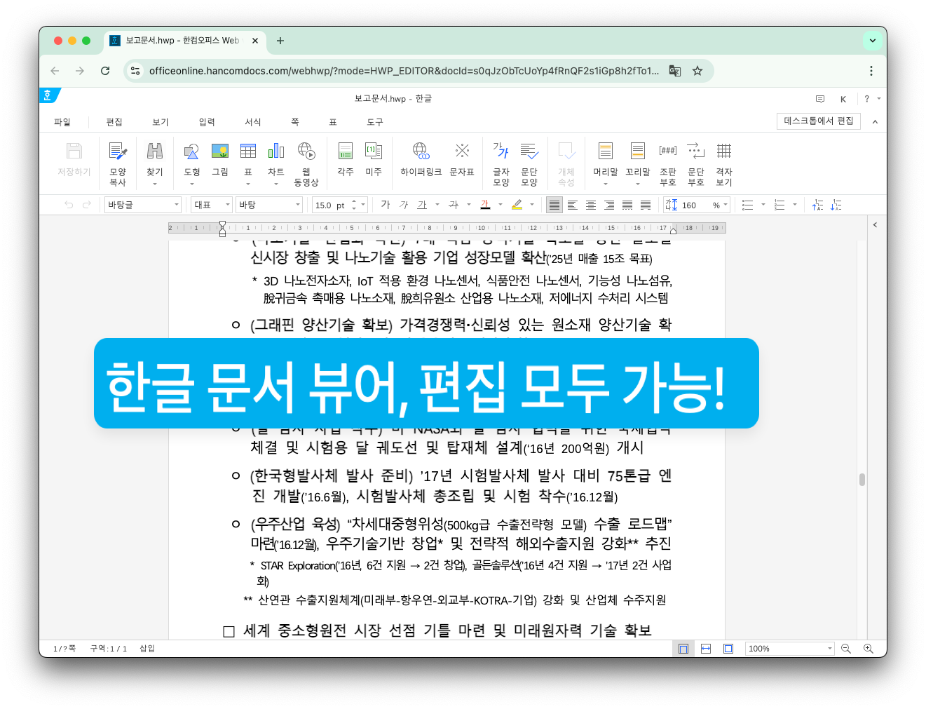Center-align the paragraph
The width and height of the screenshot is (926, 709).
591,205
